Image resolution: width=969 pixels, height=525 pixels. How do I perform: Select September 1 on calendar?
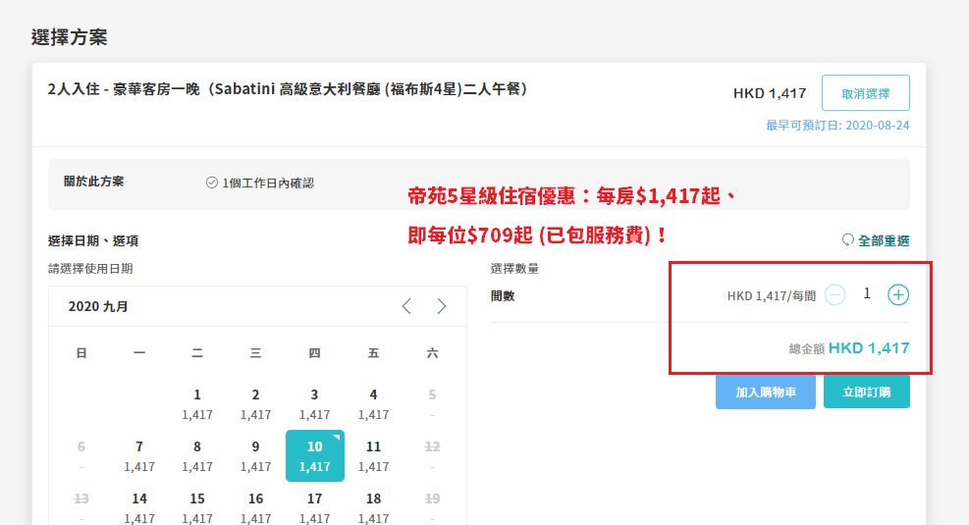tap(197, 404)
